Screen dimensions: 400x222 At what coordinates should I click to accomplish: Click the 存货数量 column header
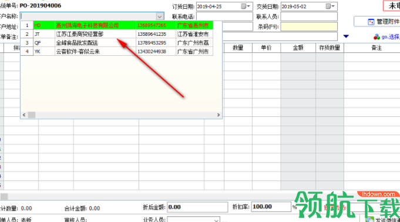click(330, 48)
